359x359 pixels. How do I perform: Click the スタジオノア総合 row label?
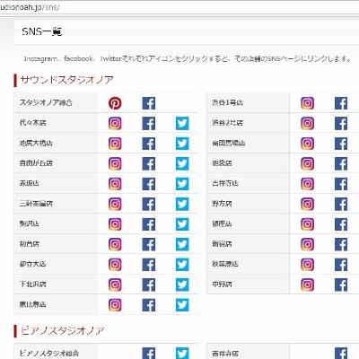tap(46, 102)
